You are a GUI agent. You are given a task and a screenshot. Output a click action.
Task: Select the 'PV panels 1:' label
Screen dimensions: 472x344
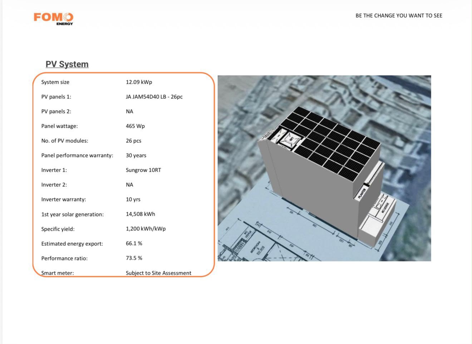coord(56,97)
